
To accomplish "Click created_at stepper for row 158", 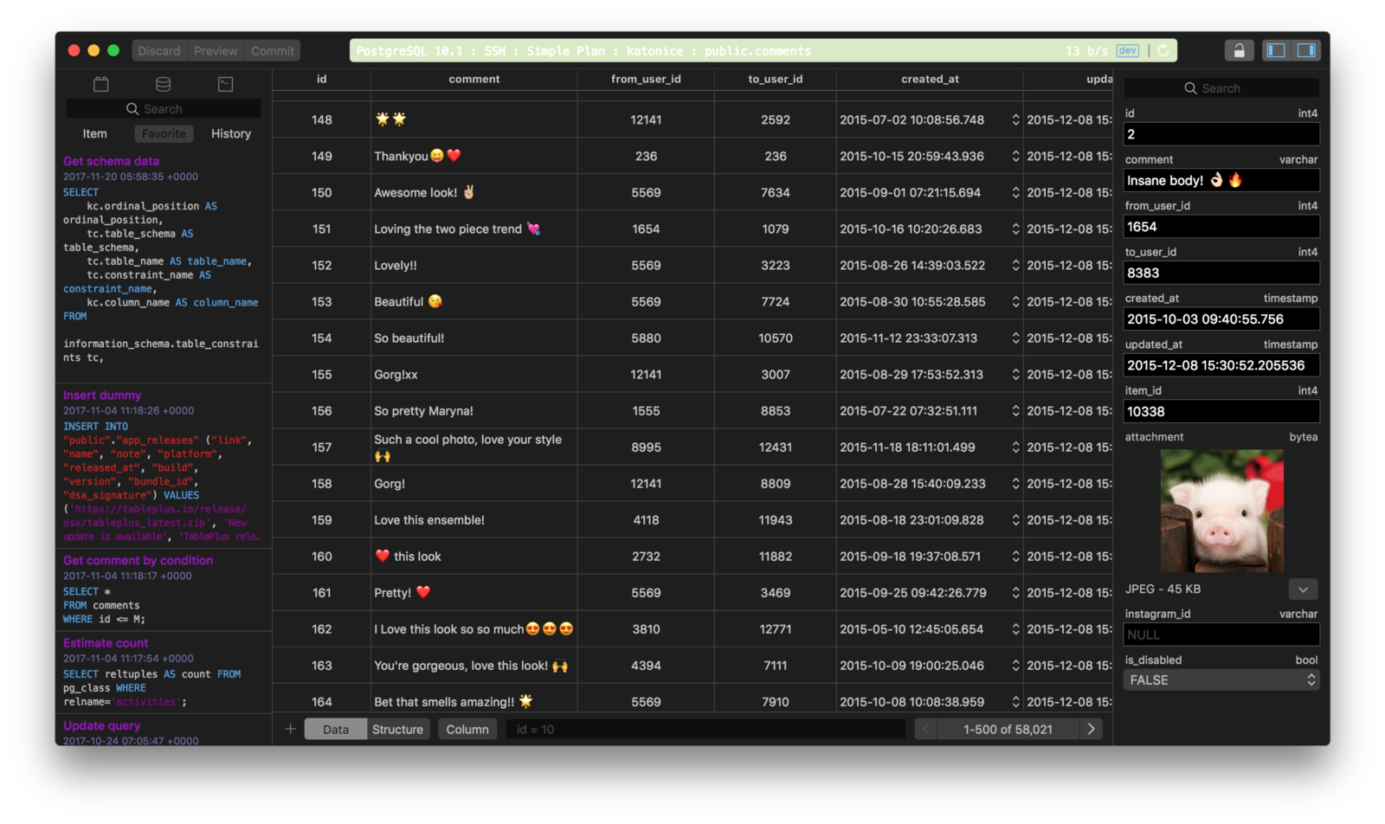I will pyautogui.click(x=1015, y=483).
